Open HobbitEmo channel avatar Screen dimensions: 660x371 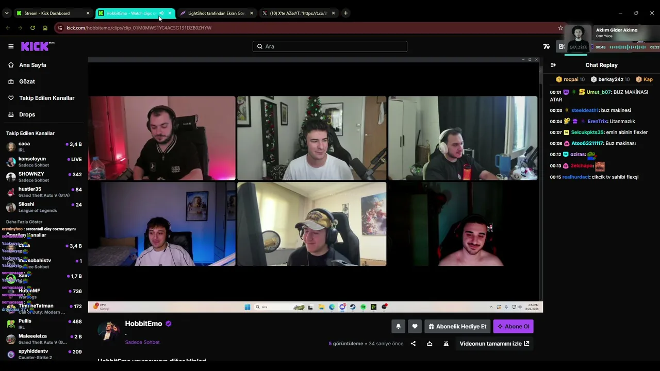(x=108, y=331)
